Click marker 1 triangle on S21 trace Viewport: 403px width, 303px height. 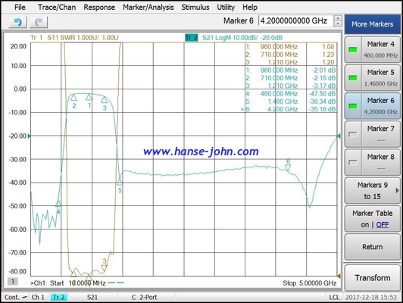[89, 97]
